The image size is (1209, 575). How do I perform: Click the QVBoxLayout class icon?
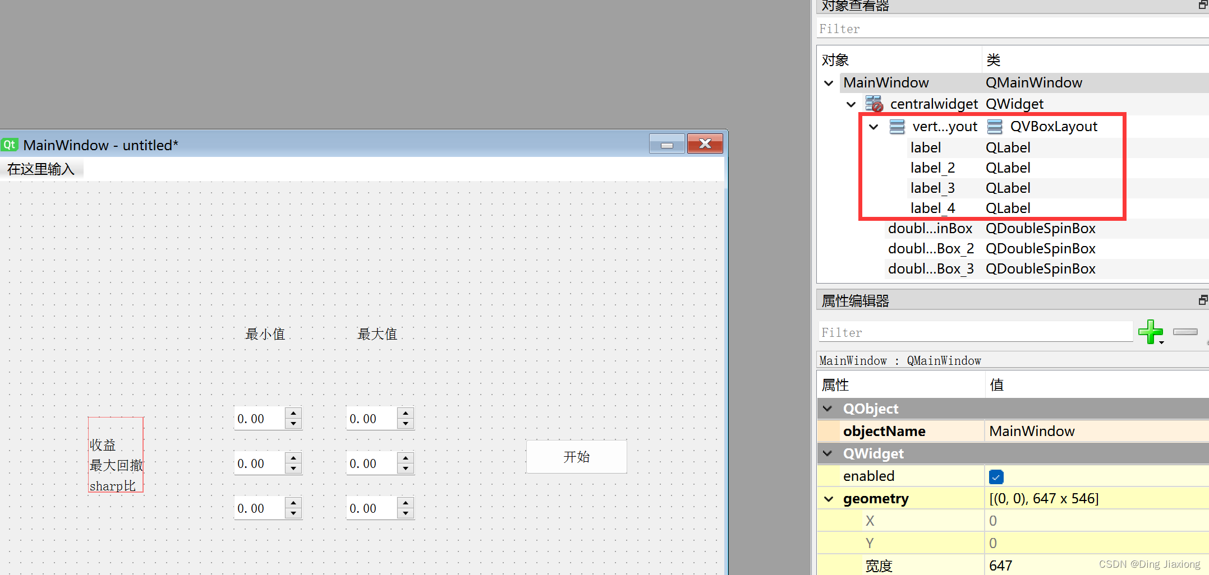pos(995,127)
